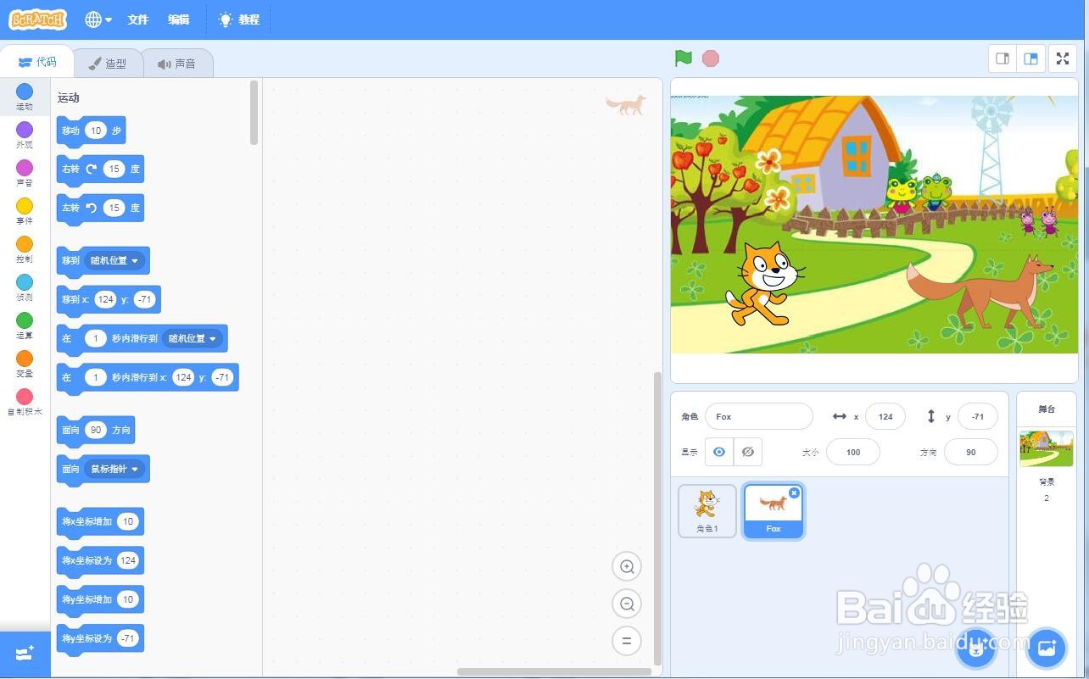Open 随机位置 dropdown in glide block
Screen dimensions: 1089x679
point(193,338)
